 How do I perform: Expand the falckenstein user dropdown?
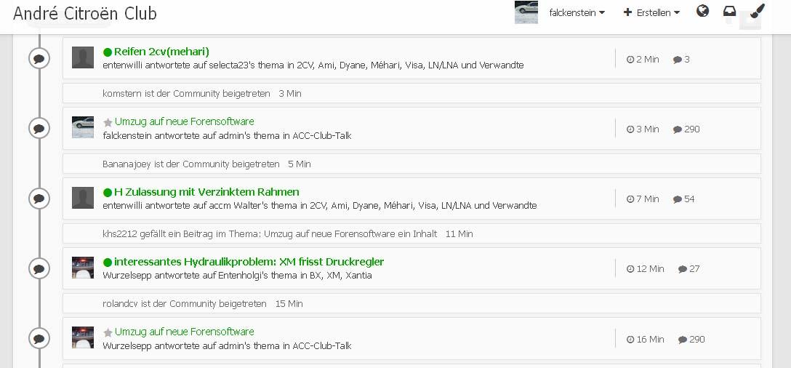[x=577, y=12]
